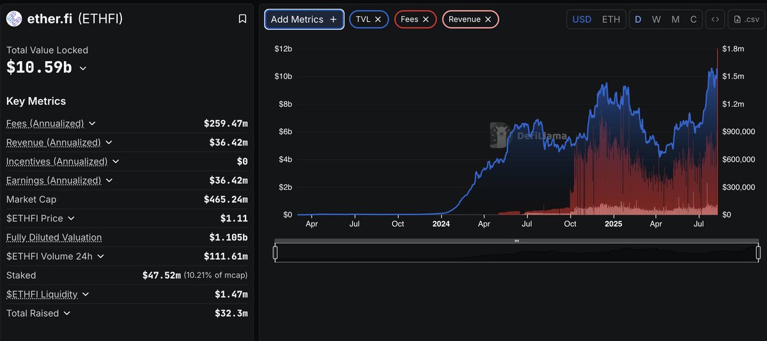Select Weekly (W) chart interval

[656, 19]
